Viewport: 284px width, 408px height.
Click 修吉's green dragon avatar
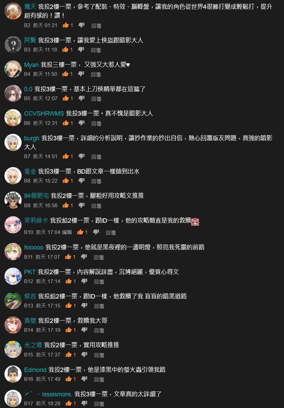coord(13,301)
